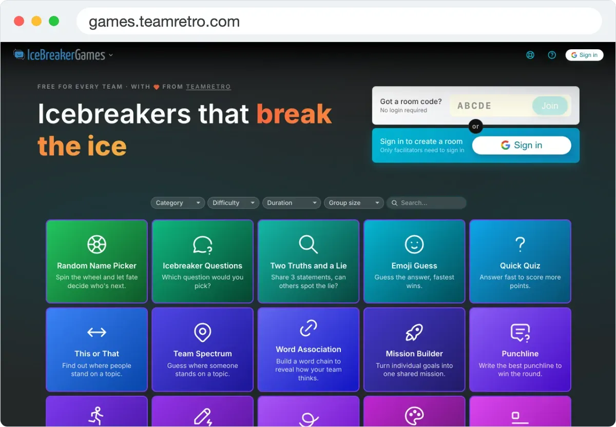This screenshot has height=427, width=616.
Task: Open the Difficulty filter dropdown
Action: coord(234,203)
